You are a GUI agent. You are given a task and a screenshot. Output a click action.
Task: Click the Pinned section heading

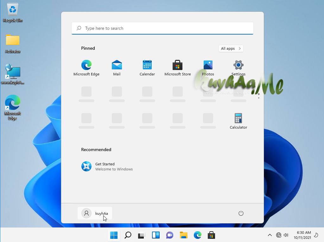88,48
